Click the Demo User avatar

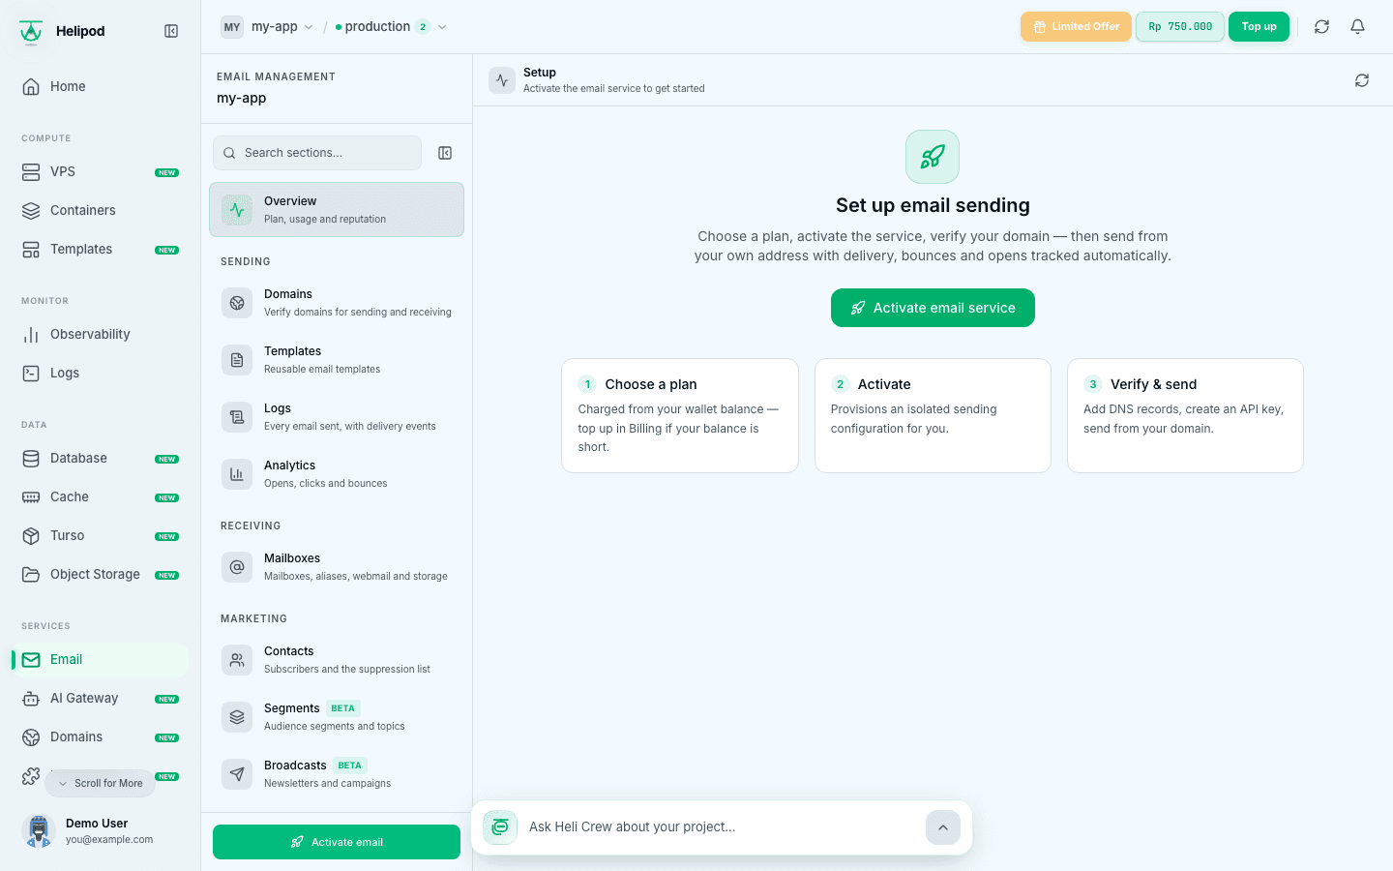39,831
